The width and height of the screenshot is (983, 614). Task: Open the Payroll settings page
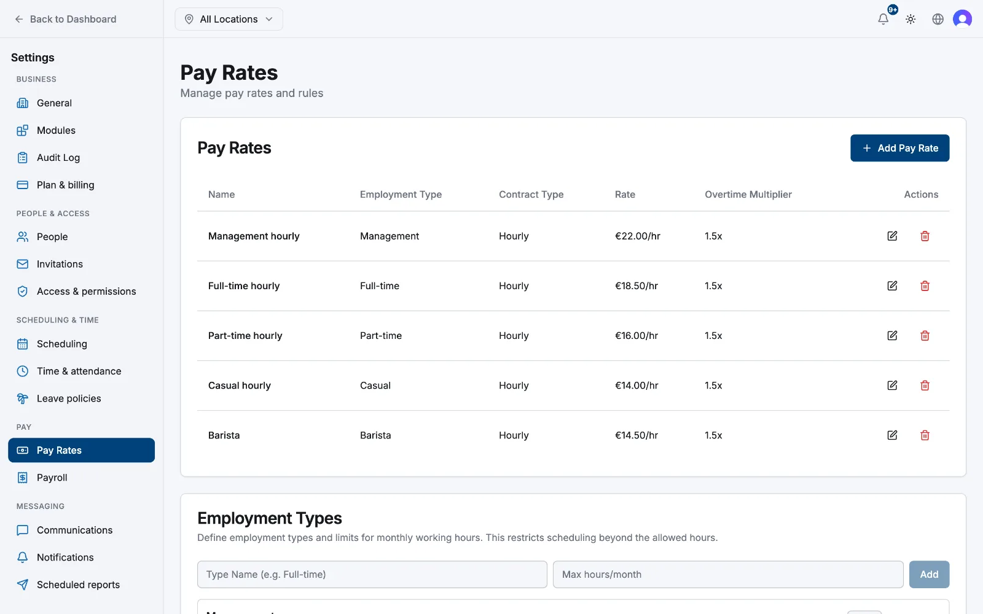click(x=81, y=478)
